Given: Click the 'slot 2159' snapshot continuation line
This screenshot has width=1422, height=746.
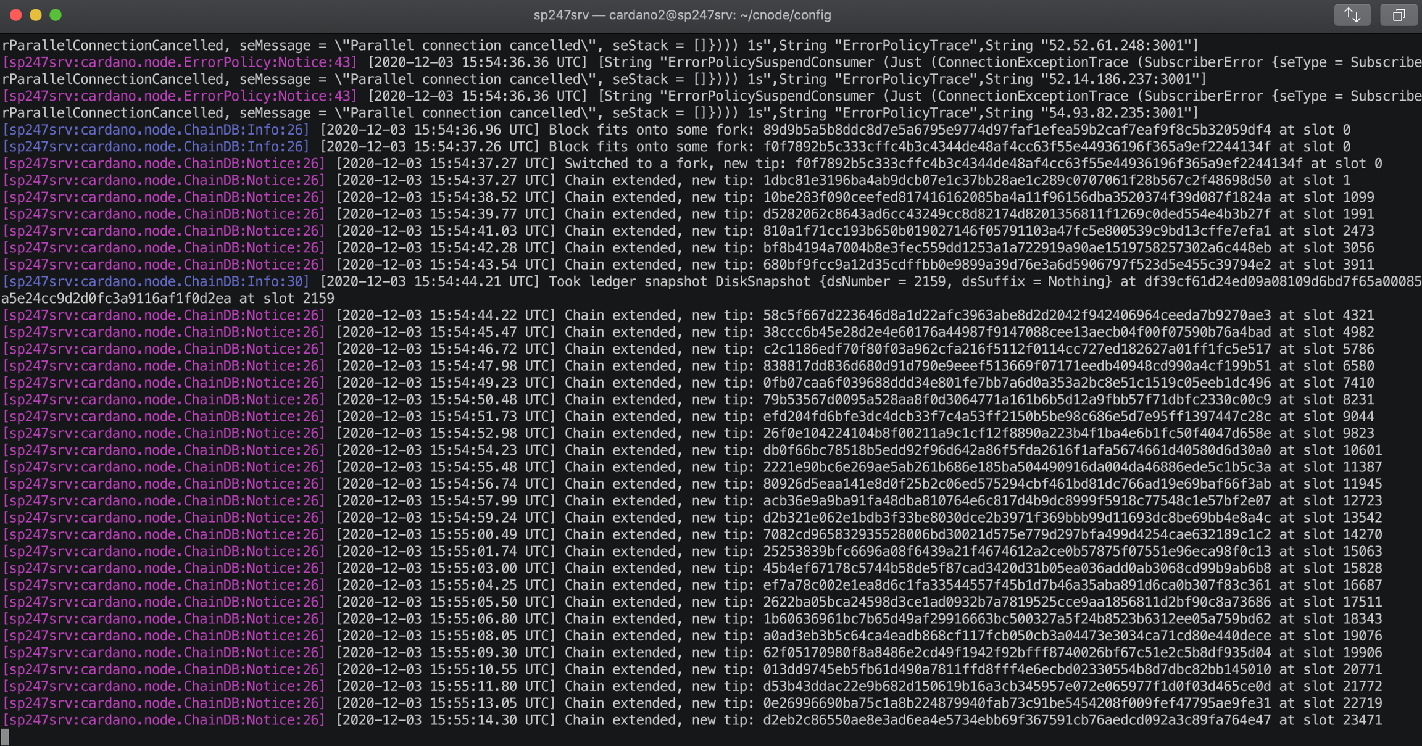Looking at the screenshot, I should tap(298, 299).
